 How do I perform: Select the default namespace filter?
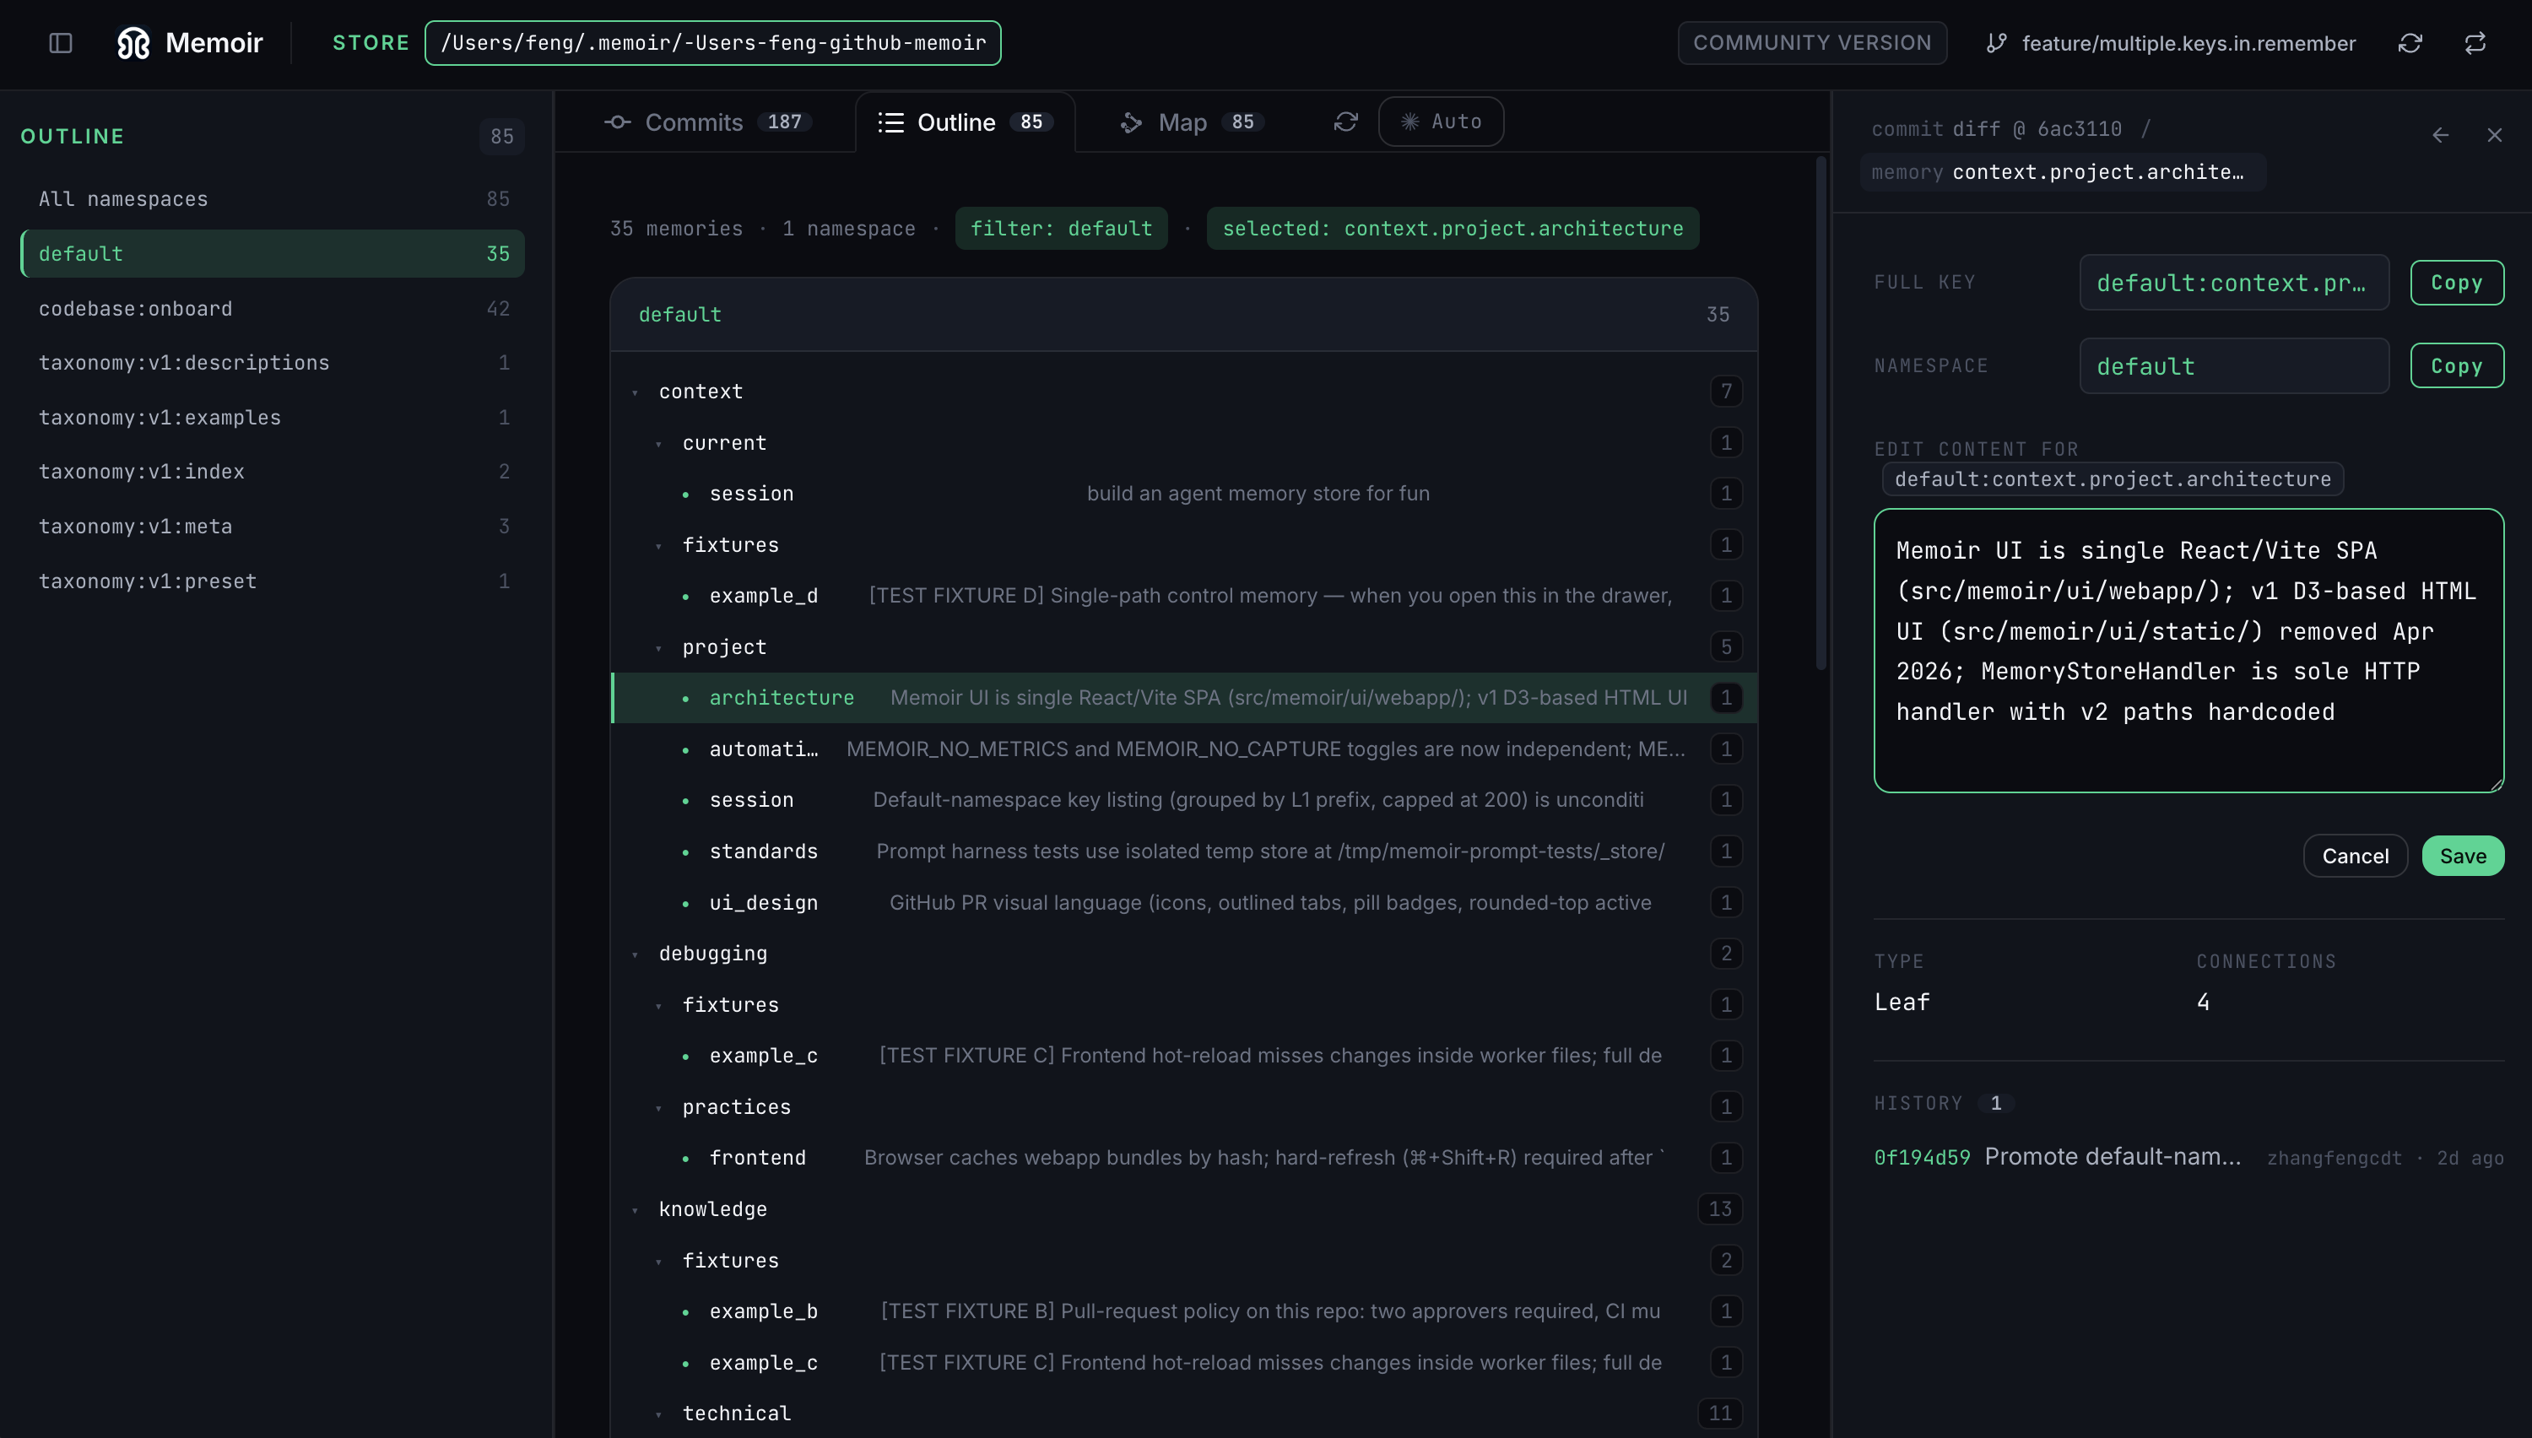point(273,254)
